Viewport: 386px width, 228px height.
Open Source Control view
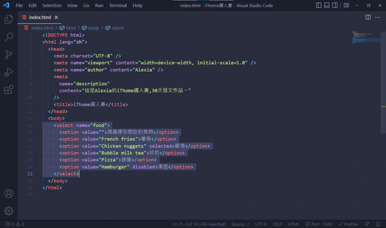tap(9, 55)
